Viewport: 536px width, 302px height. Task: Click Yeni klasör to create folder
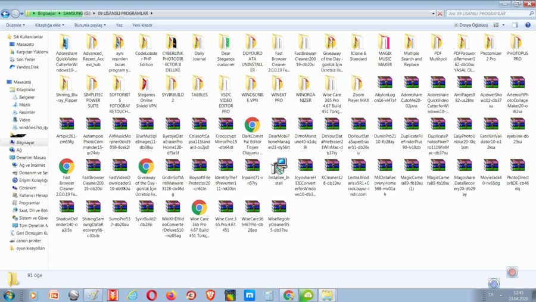(142, 25)
